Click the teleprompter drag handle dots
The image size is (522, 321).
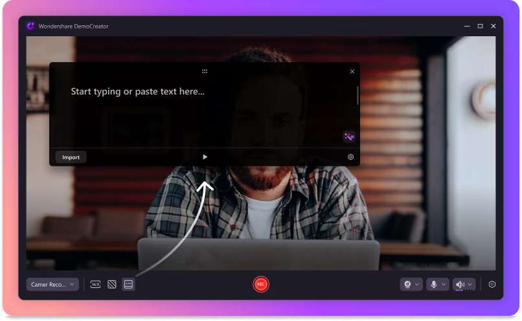tap(205, 71)
